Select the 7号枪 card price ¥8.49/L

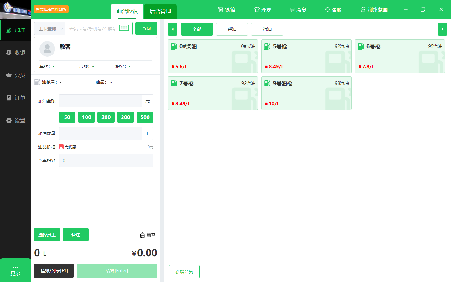181,104
